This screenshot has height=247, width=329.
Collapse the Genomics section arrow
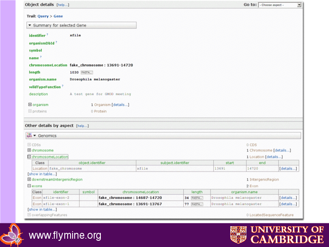[34, 135]
